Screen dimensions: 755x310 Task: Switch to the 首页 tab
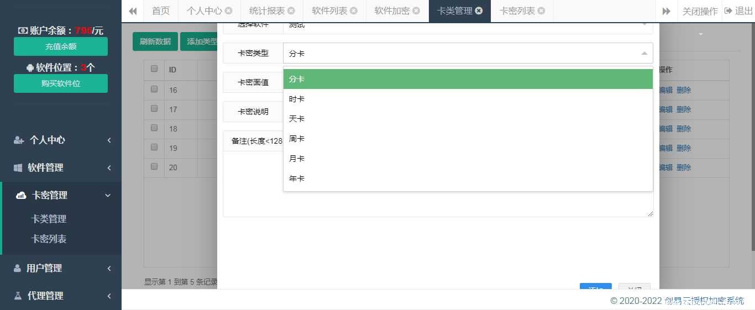(x=161, y=11)
